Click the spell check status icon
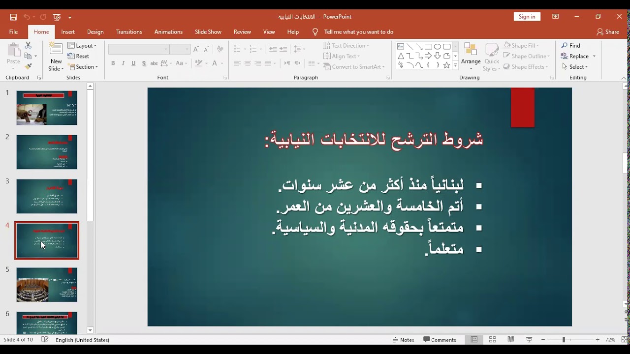Screen dimensions: 630x354 coord(45,340)
